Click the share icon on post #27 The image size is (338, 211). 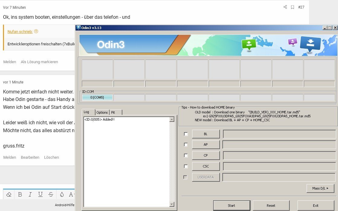pos(285,7)
